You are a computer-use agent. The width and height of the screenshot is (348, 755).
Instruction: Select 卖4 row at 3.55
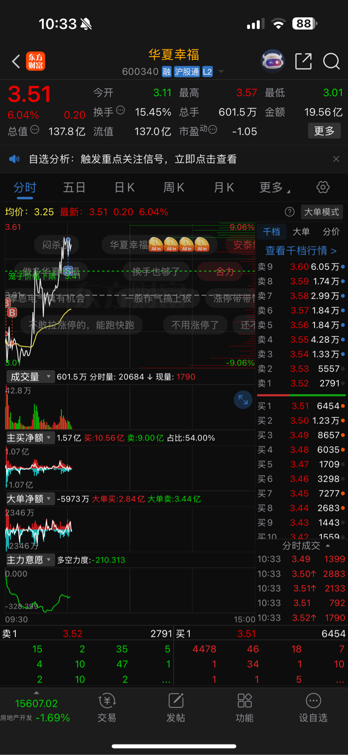(x=301, y=339)
